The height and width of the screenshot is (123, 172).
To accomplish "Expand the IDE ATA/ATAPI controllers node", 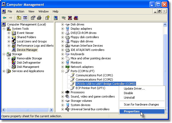I will (x=62, y=50).
